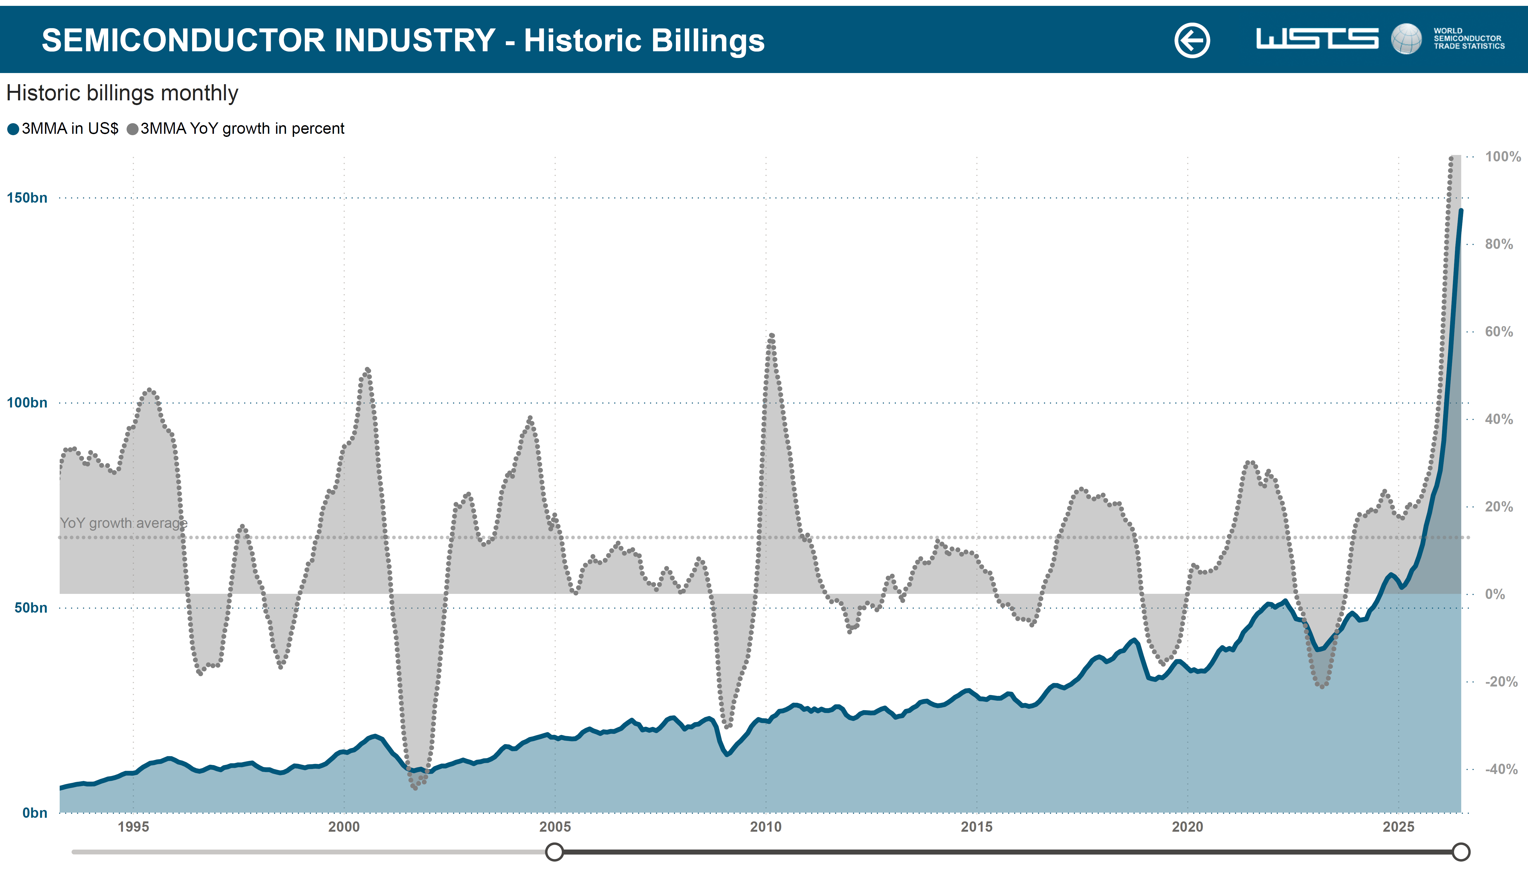Click the '0bn' left axis label

tap(35, 813)
